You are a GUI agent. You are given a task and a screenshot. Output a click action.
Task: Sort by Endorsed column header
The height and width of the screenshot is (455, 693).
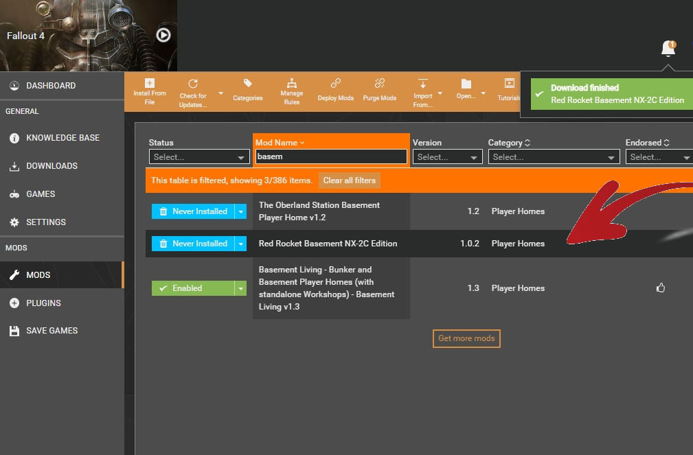648,142
